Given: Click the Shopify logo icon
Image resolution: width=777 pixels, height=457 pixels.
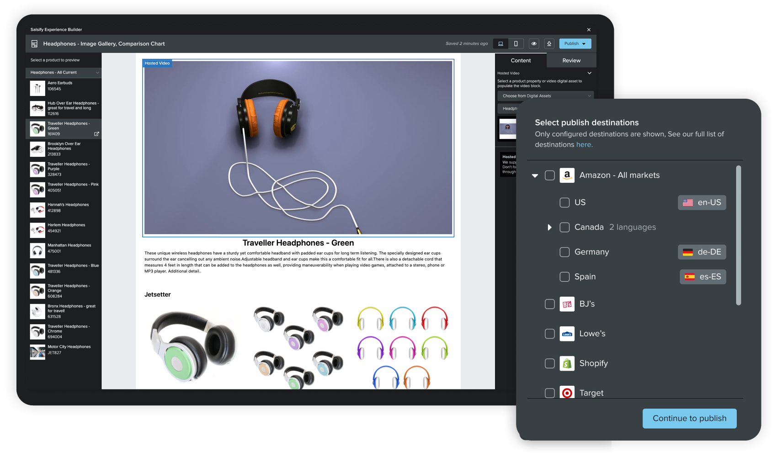Looking at the screenshot, I should pyautogui.click(x=567, y=363).
